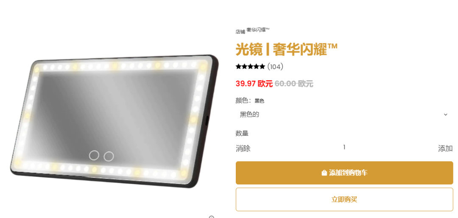Open the 黑色的 color selection box
The height and width of the screenshot is (218, 458).
point(344,115)
